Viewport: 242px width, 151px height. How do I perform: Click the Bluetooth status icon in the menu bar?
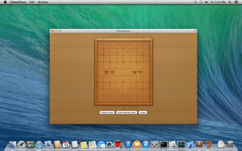pyautogui.click(x=195, y=2)
